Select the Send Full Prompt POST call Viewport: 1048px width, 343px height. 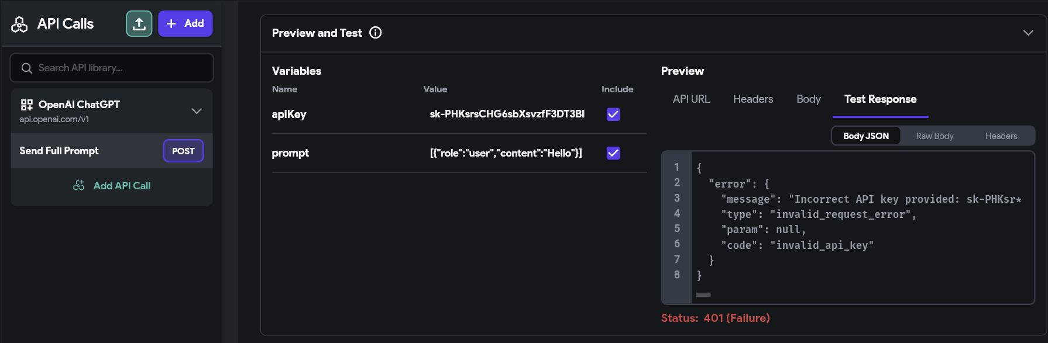(112, 151)
